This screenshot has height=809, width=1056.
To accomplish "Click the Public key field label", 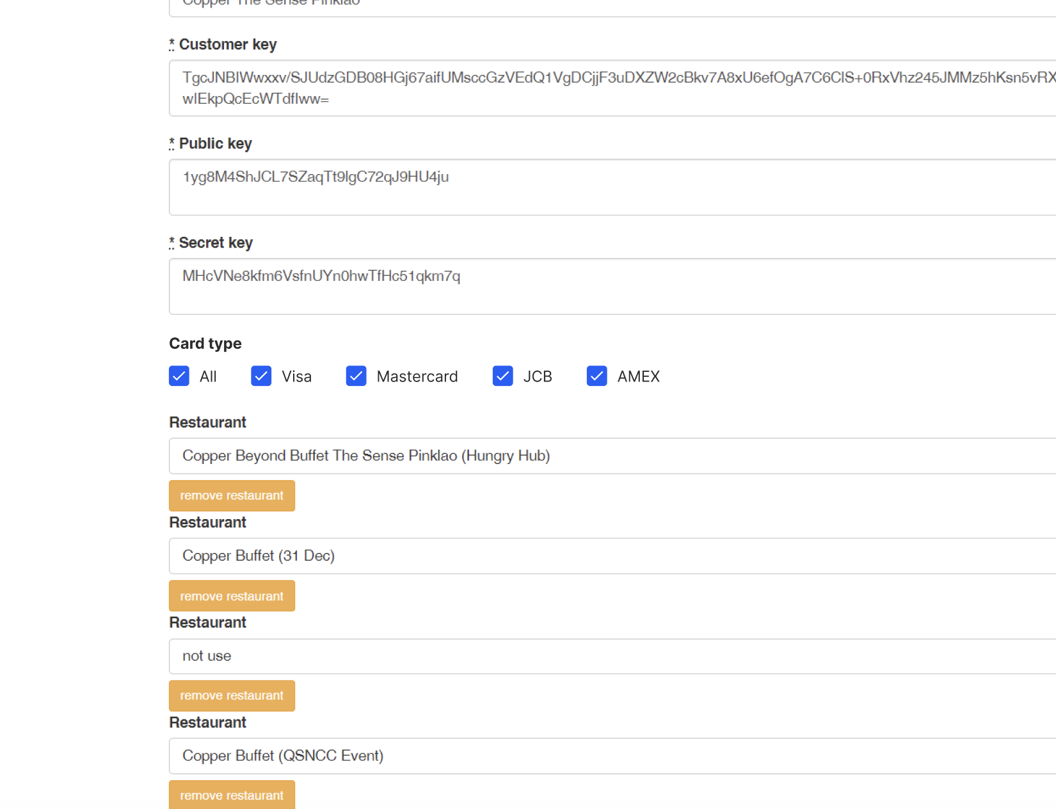I will click(215, 143).
